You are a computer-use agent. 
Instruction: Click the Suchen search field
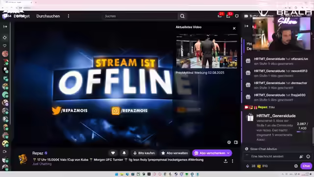coord(140,16)
